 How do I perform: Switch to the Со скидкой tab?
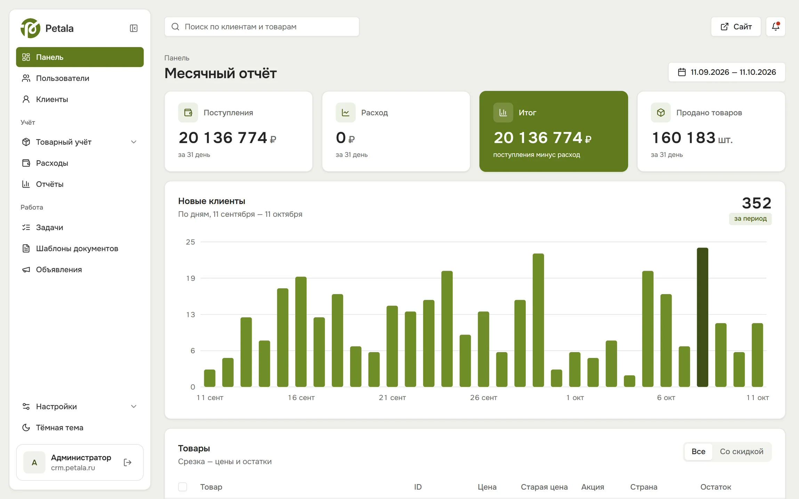741,451
